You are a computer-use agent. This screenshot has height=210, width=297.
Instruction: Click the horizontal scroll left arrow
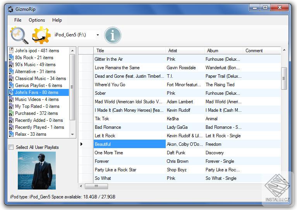click(x=81, y=186)
